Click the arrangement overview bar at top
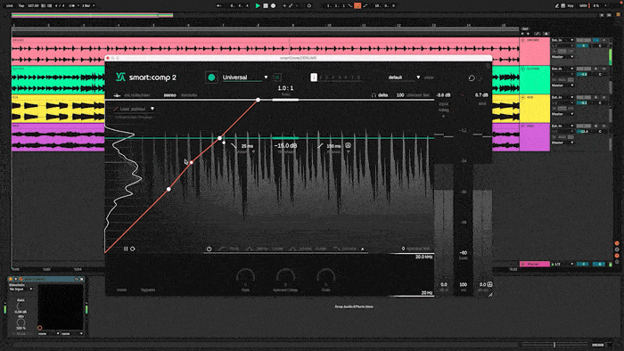The image size is (624, 351). click(x=93, y=15)
